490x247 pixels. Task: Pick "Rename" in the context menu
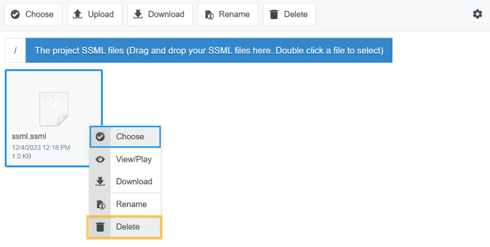coord(131,204)
